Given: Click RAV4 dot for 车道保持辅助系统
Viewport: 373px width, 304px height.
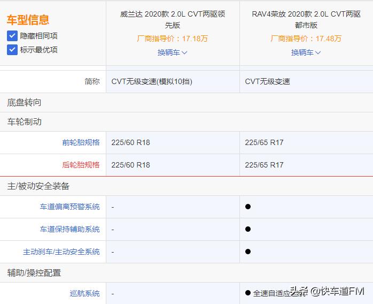Looking at the screenshot, I should coord(248,229).
